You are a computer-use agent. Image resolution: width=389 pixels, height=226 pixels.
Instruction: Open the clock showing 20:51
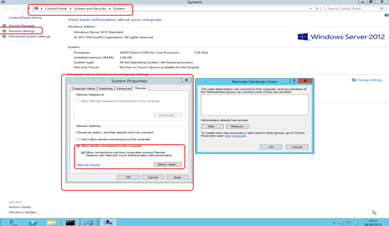[373, 223]
